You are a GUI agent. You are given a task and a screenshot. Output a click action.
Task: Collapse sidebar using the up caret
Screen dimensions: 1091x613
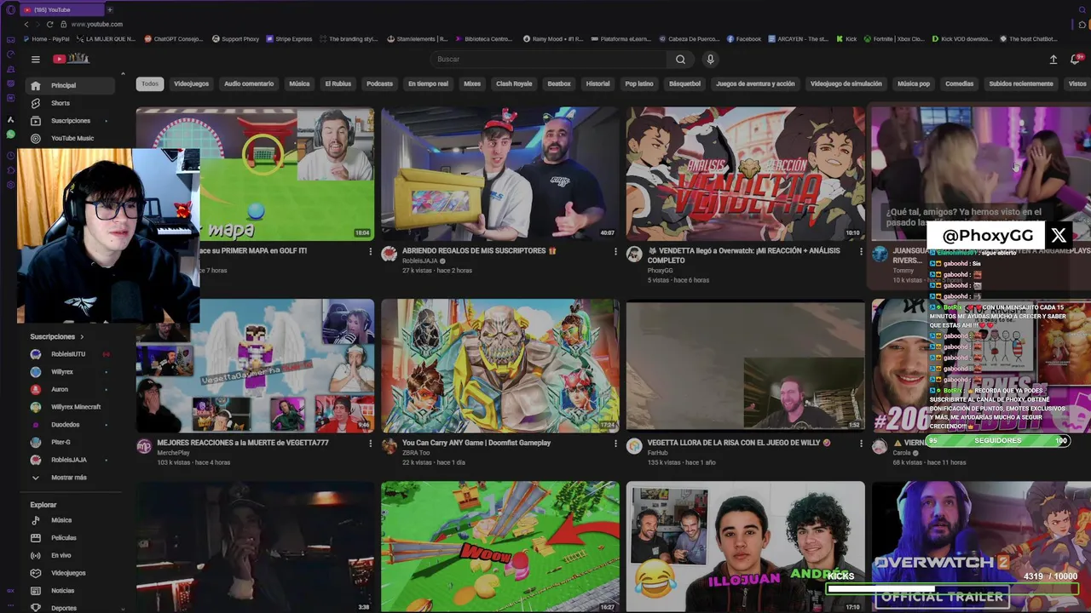tap(123, 75)
